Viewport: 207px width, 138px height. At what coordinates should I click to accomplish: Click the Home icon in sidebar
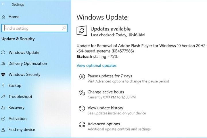click(x=3, y=17)
